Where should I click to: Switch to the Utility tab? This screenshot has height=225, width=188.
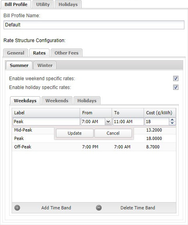43,4
